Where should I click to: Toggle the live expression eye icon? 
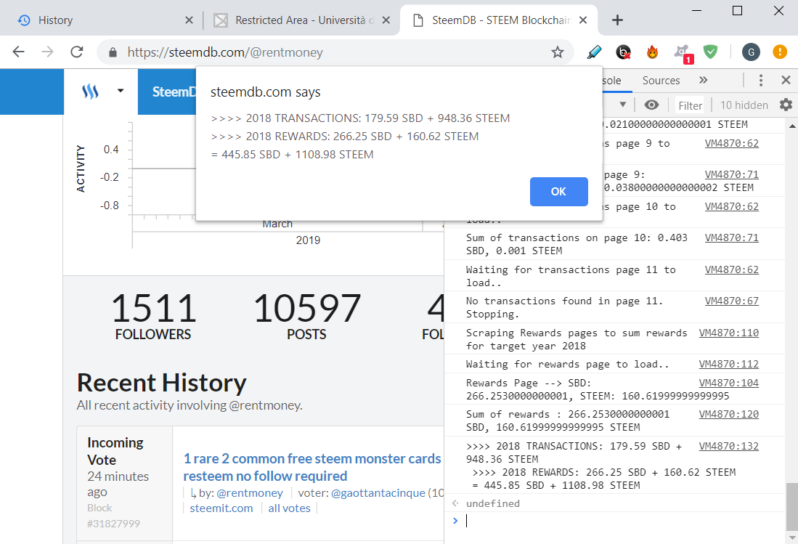pos(651,105)
